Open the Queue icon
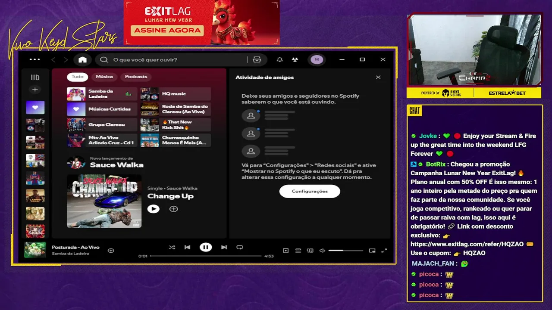 (298, 251)
